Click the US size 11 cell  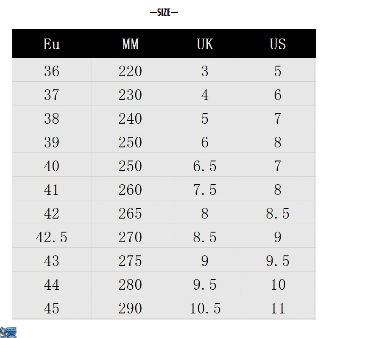click(x=278, y=308)
